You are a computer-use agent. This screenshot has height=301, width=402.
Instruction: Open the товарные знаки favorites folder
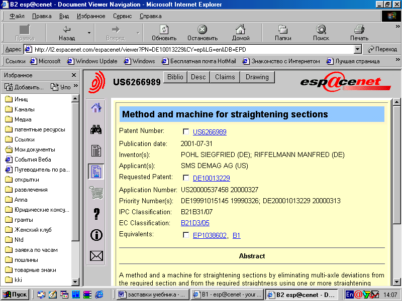point(31,270)
